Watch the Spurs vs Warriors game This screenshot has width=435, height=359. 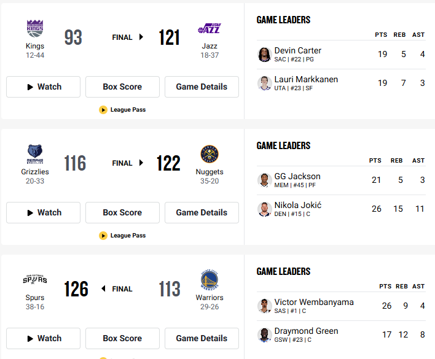[43, 339]
